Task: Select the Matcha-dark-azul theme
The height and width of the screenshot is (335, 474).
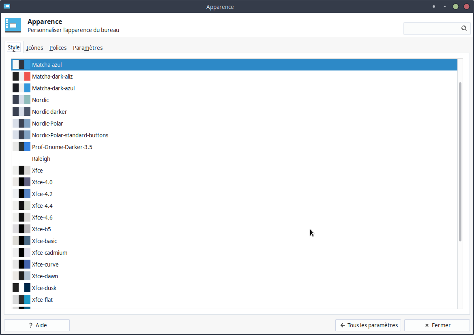Action: click(x=53, y=88)
